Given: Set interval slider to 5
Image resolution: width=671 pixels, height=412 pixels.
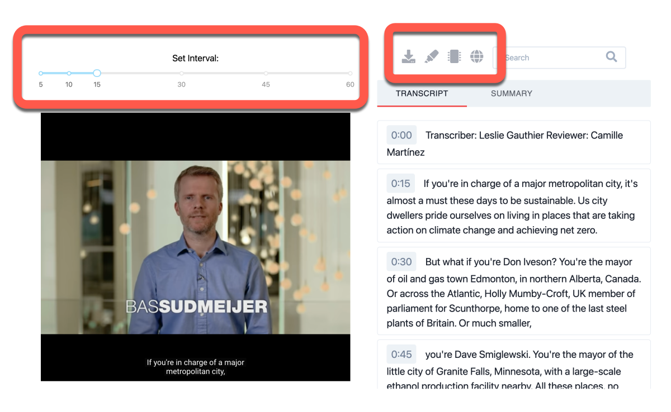Looking at the screenshot, I should [x=41, y=73].
